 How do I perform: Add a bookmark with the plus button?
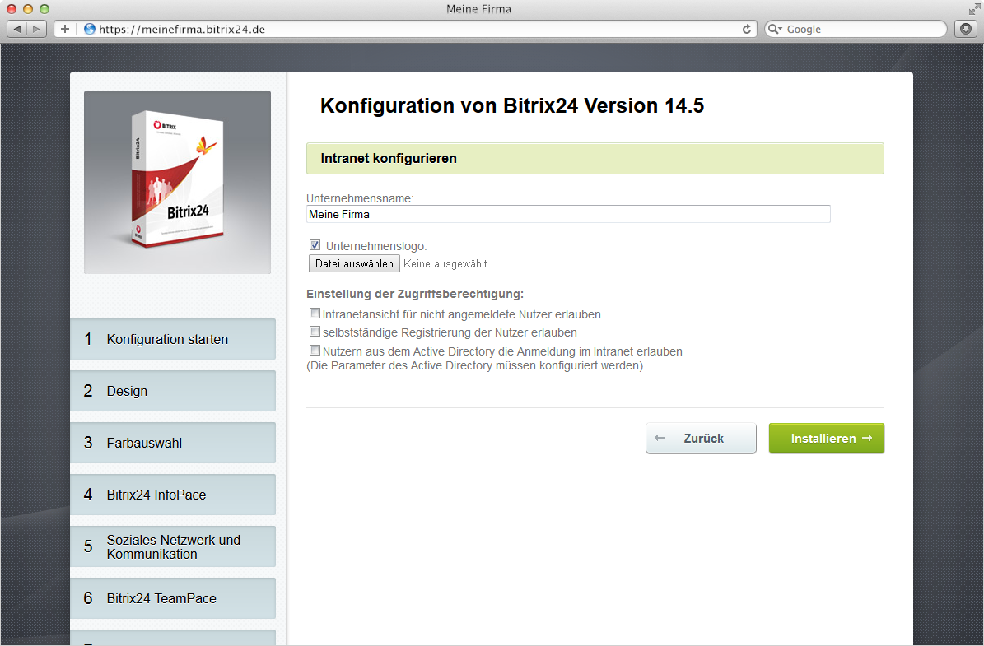point(64,29)
